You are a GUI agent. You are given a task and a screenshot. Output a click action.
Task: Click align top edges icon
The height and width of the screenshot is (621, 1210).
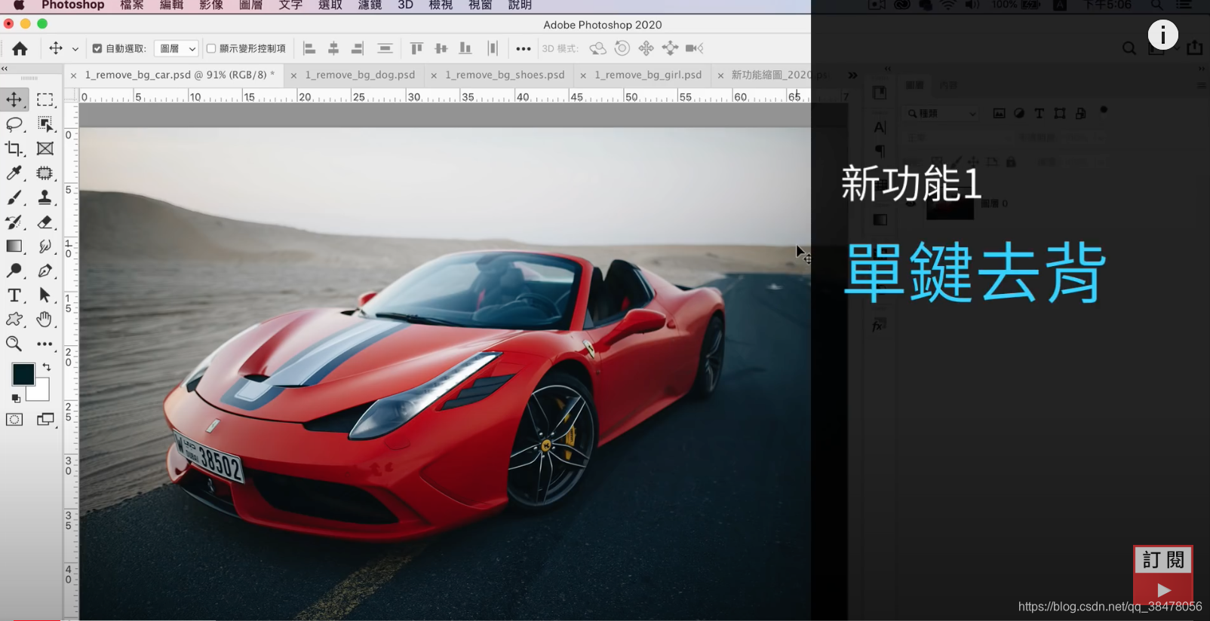point(416,48)
